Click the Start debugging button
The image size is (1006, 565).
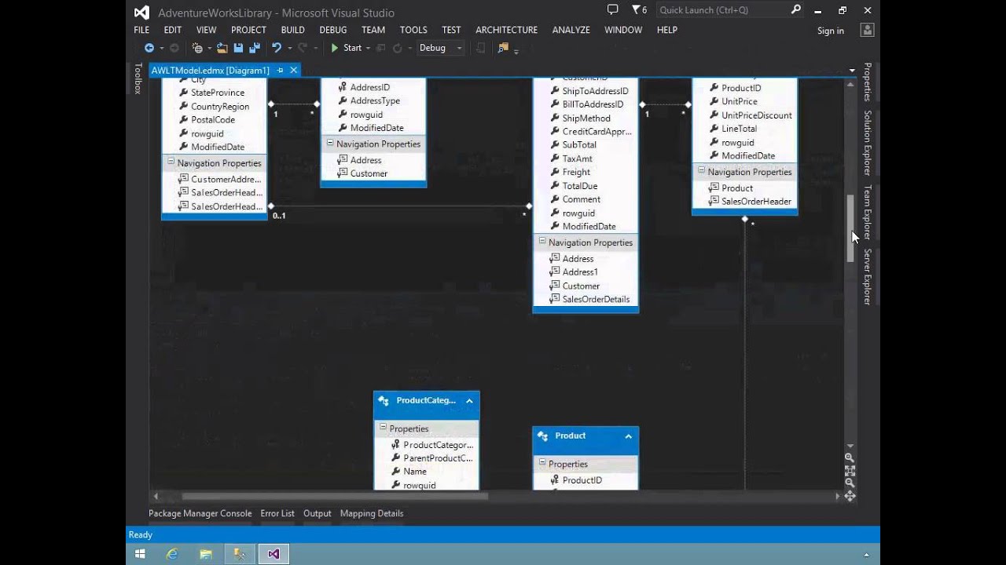coord(346,48)
